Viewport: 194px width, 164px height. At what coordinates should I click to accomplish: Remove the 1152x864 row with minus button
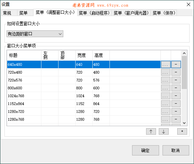(176, 104)
